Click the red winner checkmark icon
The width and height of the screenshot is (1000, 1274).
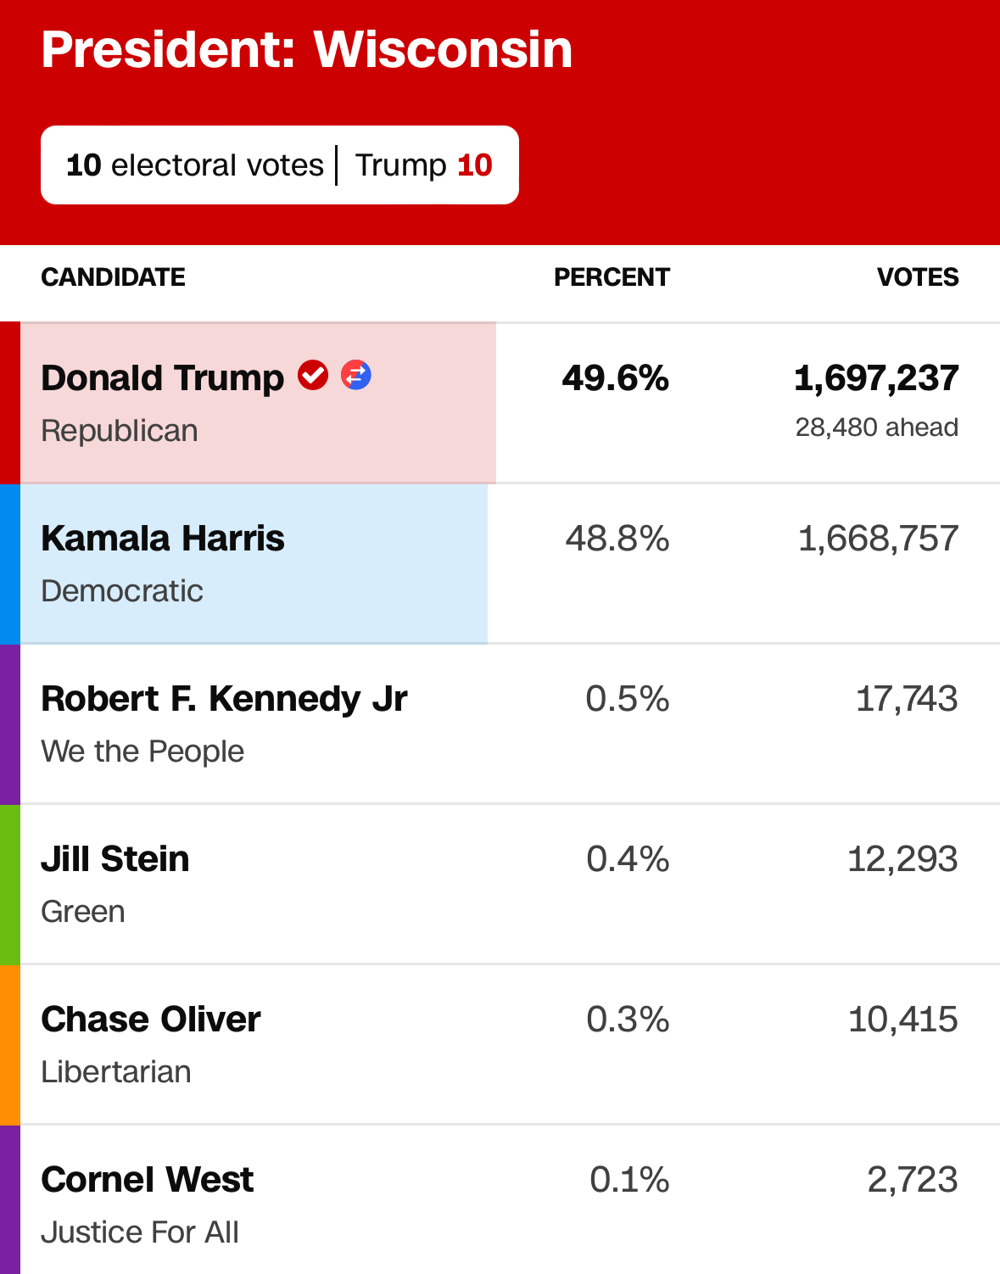[313, 375]
